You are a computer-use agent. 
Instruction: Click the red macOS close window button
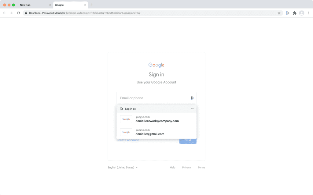click(x=5, y=5)
